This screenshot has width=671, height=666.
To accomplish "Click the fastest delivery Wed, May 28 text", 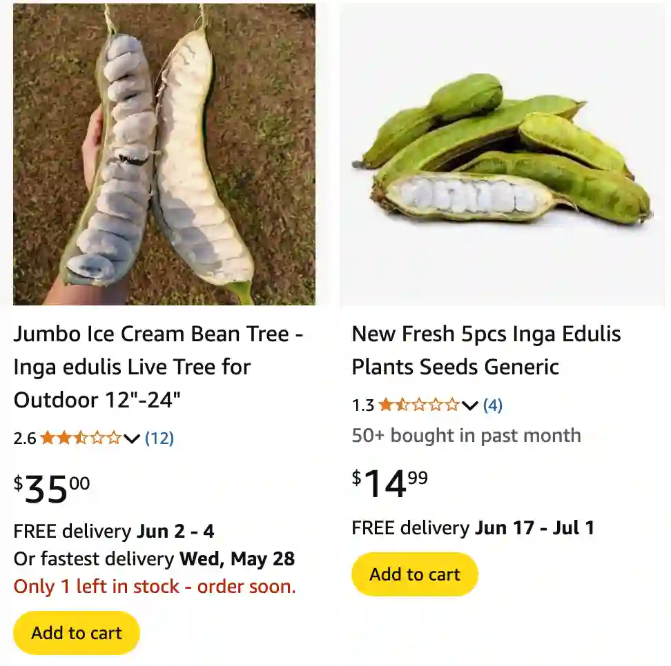I will (155, 558).
